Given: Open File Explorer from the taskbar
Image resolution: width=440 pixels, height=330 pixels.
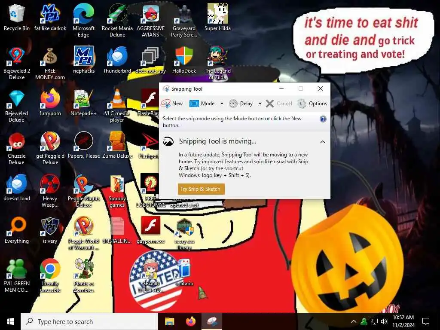Looking at the screenshot, I should coord(169,321).
